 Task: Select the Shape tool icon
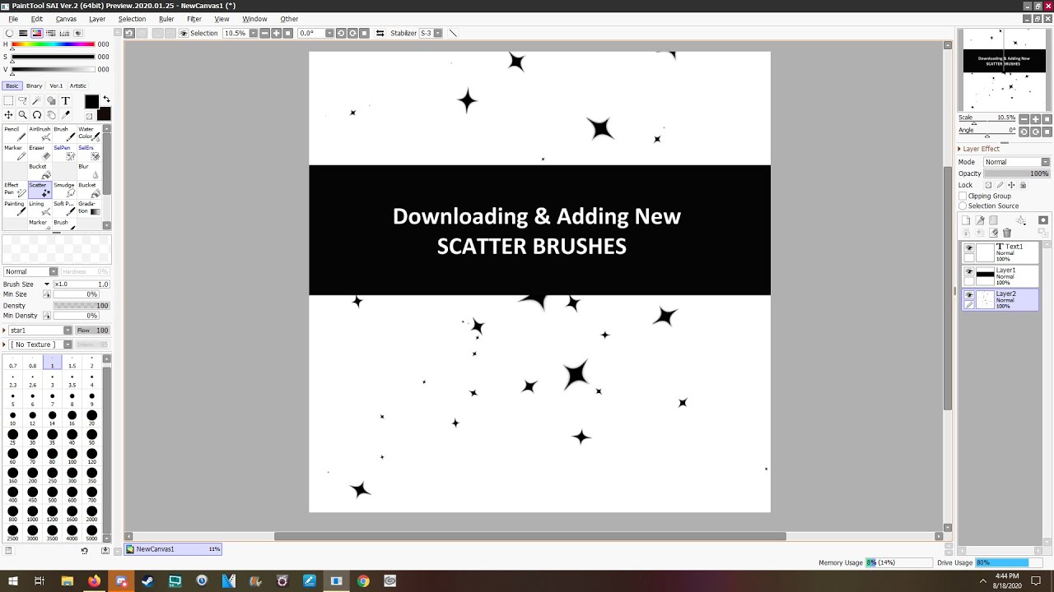51,101
